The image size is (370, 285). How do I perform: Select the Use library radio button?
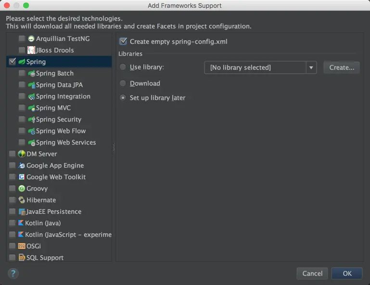point(123,67)
